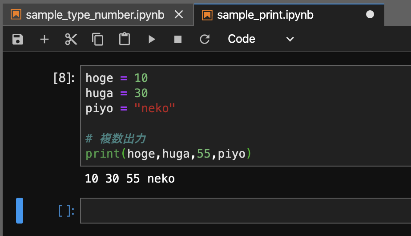Viewport: 411px width, 236px height.
Task: Run the selected cell
Action: tap(152, 39)
